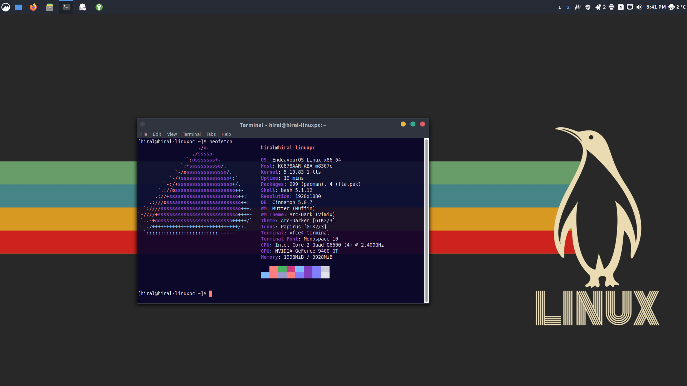Click the 'hiral@hiral-linuxpc' neofetch header

[x=288, y=148]
